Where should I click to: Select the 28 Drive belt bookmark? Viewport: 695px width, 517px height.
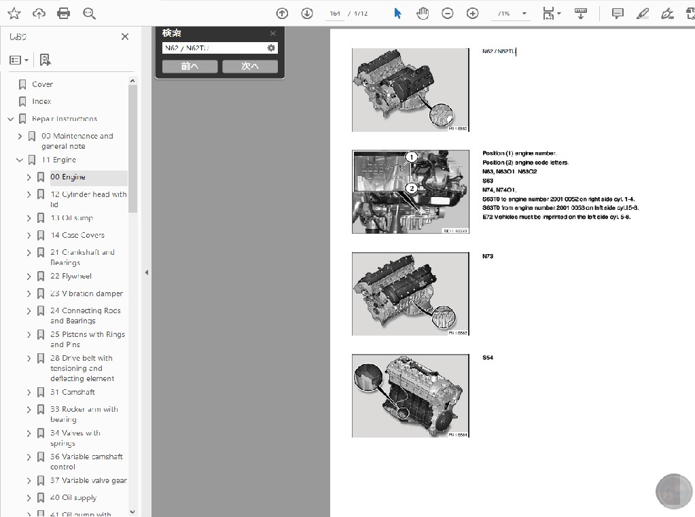tap(82, 368)
